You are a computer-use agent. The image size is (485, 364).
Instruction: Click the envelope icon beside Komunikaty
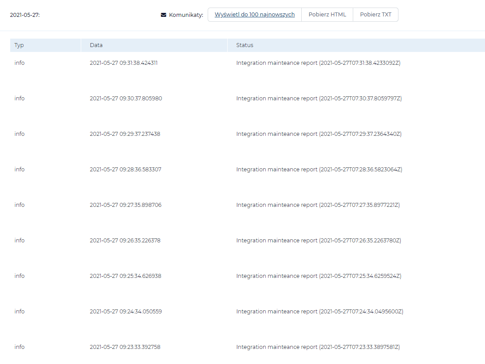[164, 15]
